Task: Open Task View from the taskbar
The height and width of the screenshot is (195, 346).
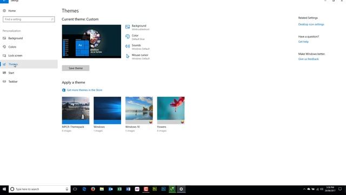Action: pyautogui.click(x=75, y=189)
